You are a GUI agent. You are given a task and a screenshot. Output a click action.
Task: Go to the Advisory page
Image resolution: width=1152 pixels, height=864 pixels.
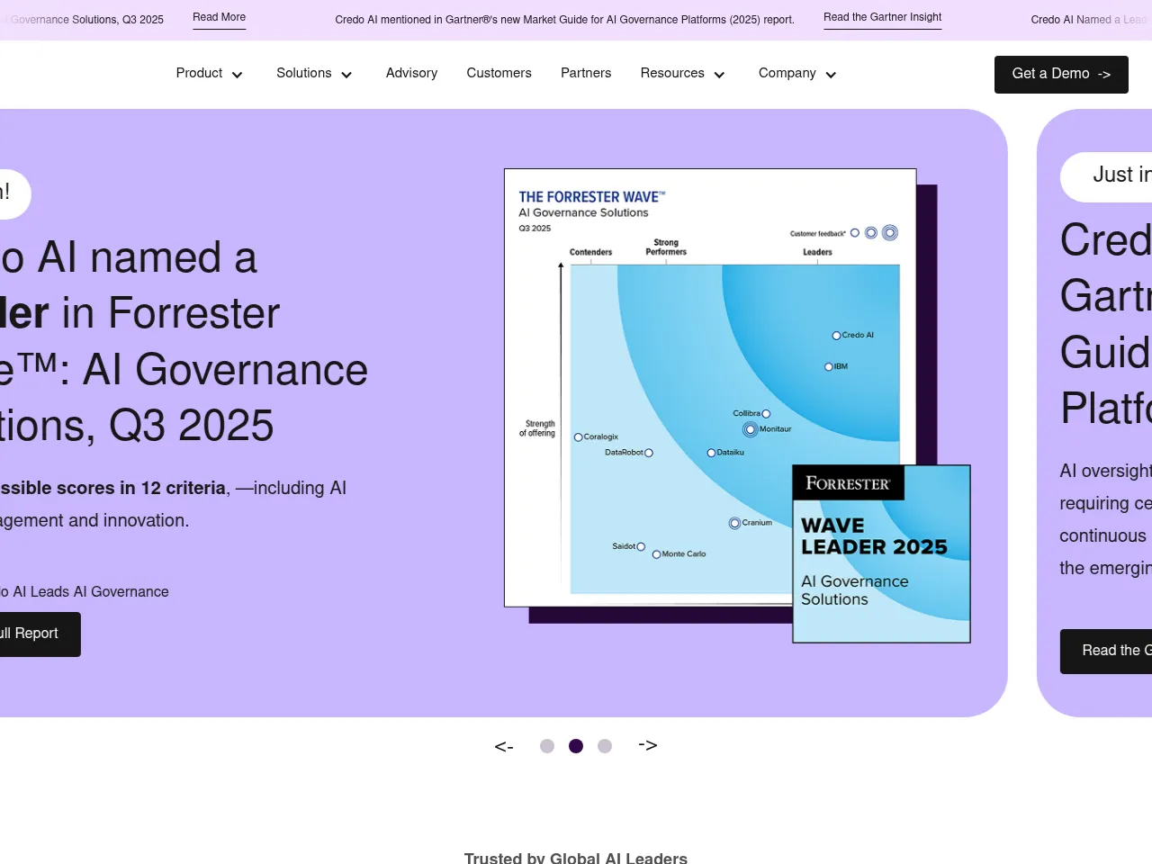click(x=411, y=74)
